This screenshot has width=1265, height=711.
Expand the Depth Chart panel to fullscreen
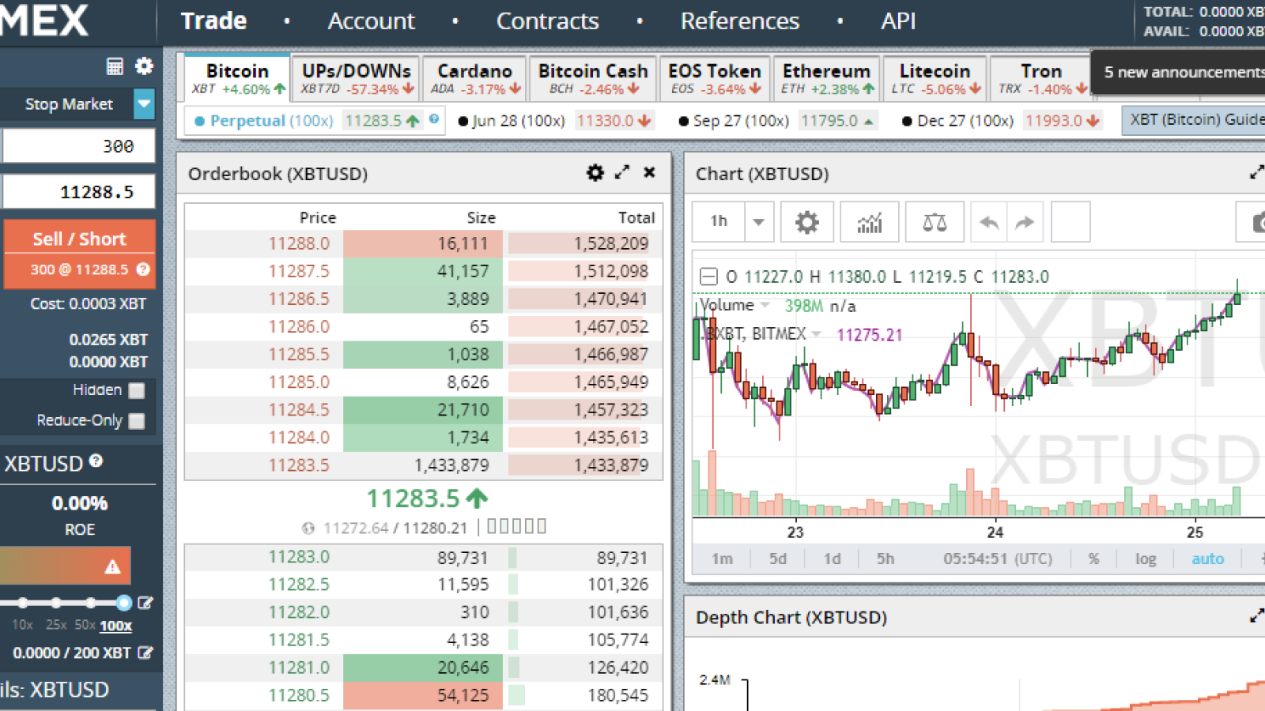coord(1256,615)
